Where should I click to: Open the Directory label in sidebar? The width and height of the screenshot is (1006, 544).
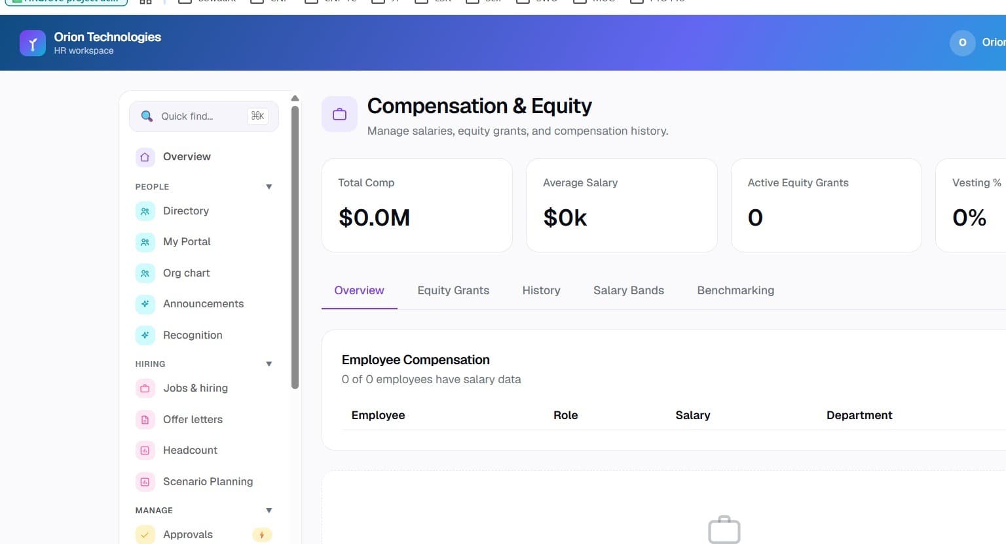tap(186, 211)
